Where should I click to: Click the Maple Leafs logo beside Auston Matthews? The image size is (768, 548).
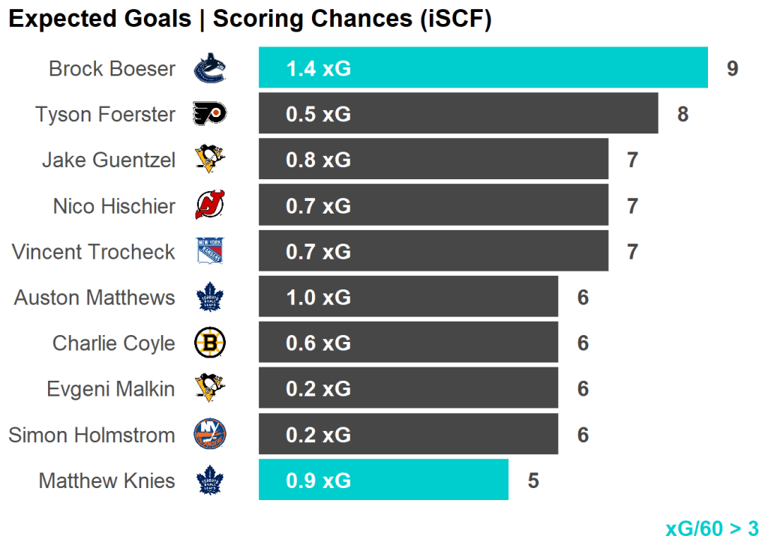(x=210, y=298)
